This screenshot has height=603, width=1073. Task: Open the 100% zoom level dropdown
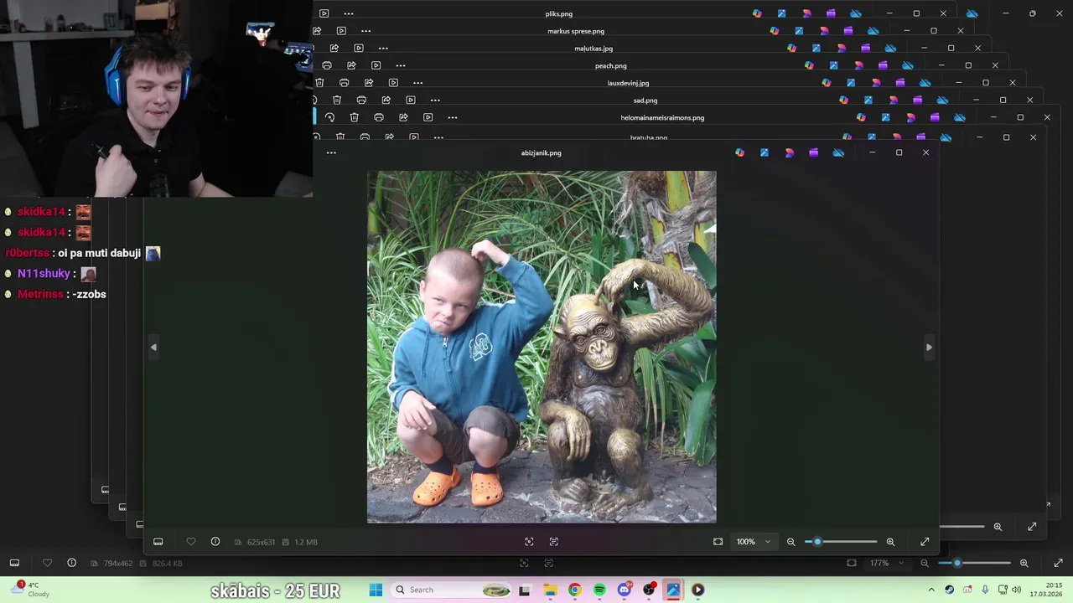(753, 542)
